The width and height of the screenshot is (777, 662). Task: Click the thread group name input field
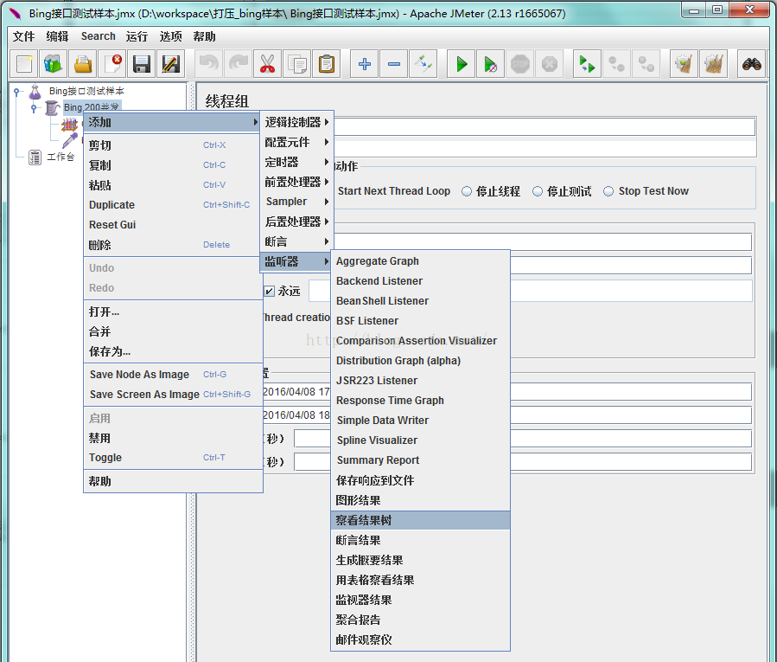545,126
